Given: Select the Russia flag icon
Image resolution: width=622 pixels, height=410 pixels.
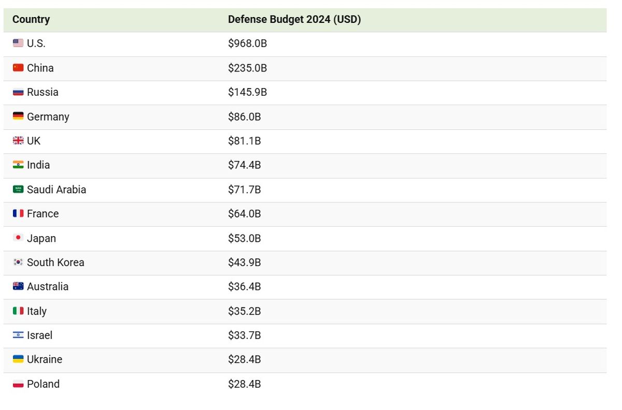Looking at the screenshot, I should (x=18, y=92).
